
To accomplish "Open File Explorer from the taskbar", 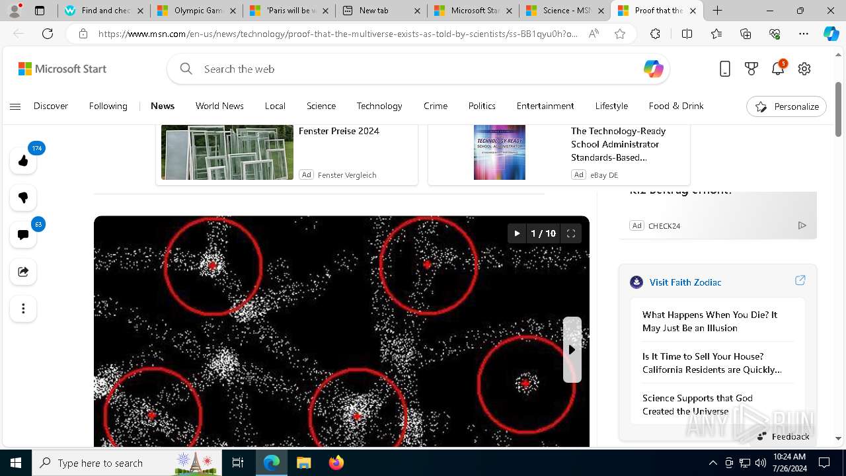I will (304, 463).
